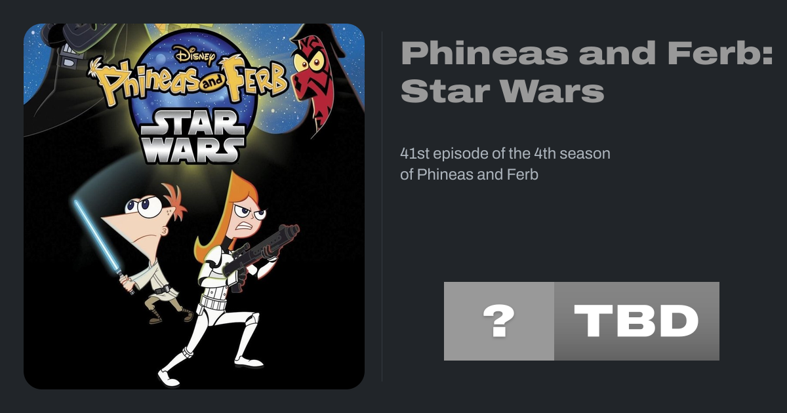Click "of Phineas and Ferb" subtitle line
Viewport: 787px width, 413px height.
(469, 175)
